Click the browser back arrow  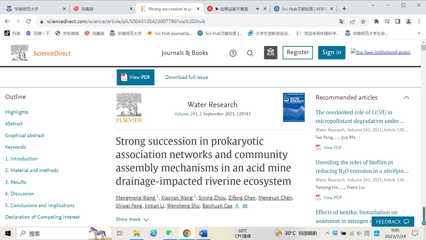[7, 21]
